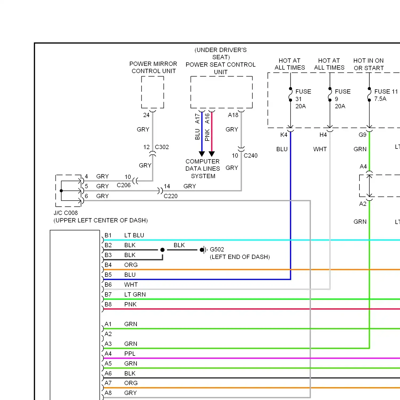Screen dimensions: 400x400
Task: Click the "PPL" wire label
Action: 130,354
